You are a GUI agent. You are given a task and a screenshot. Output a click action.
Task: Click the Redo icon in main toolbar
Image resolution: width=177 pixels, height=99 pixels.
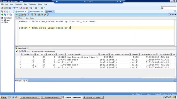click(x=17, y=8)
